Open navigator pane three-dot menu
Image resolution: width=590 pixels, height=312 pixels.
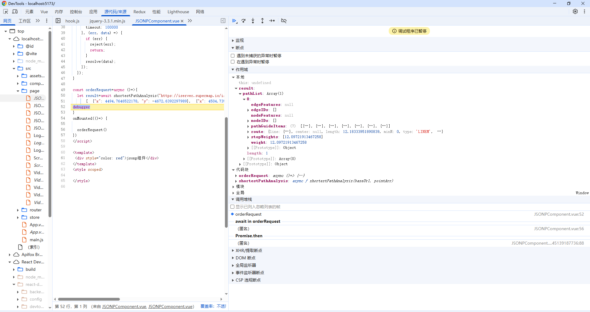(x=47, y=21)
